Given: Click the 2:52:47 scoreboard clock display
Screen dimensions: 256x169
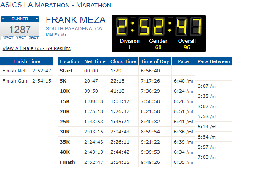Looking at the screenshot, I should 159,27.
